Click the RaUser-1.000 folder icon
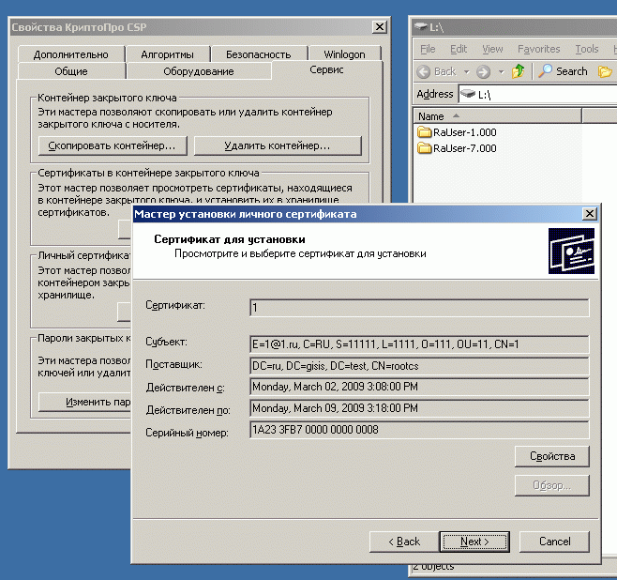 424,132
